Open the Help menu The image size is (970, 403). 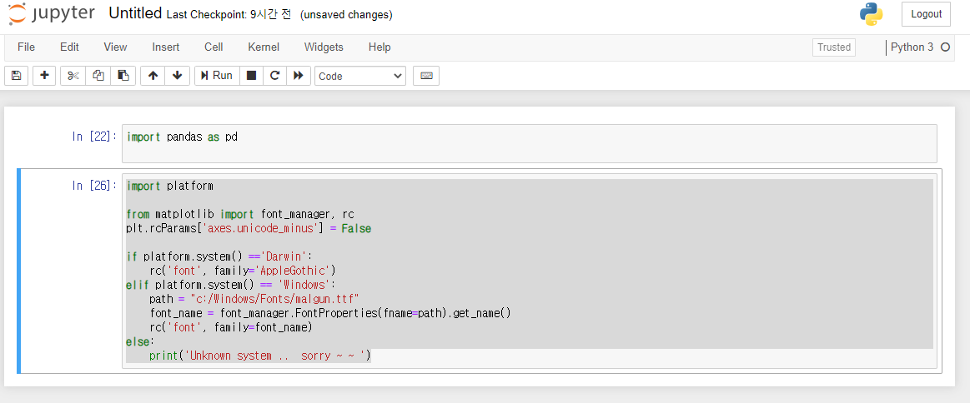point(379,47)
